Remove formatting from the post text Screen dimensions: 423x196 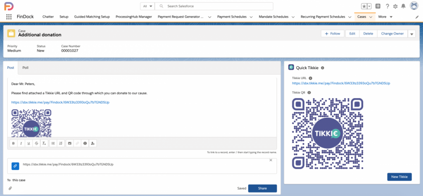coord(44,144)
